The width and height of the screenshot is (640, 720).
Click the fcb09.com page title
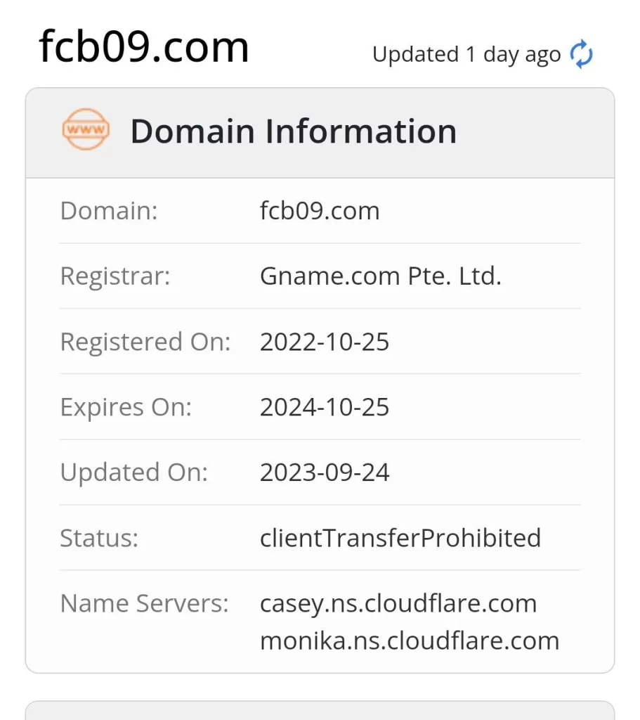pos(144,47)
